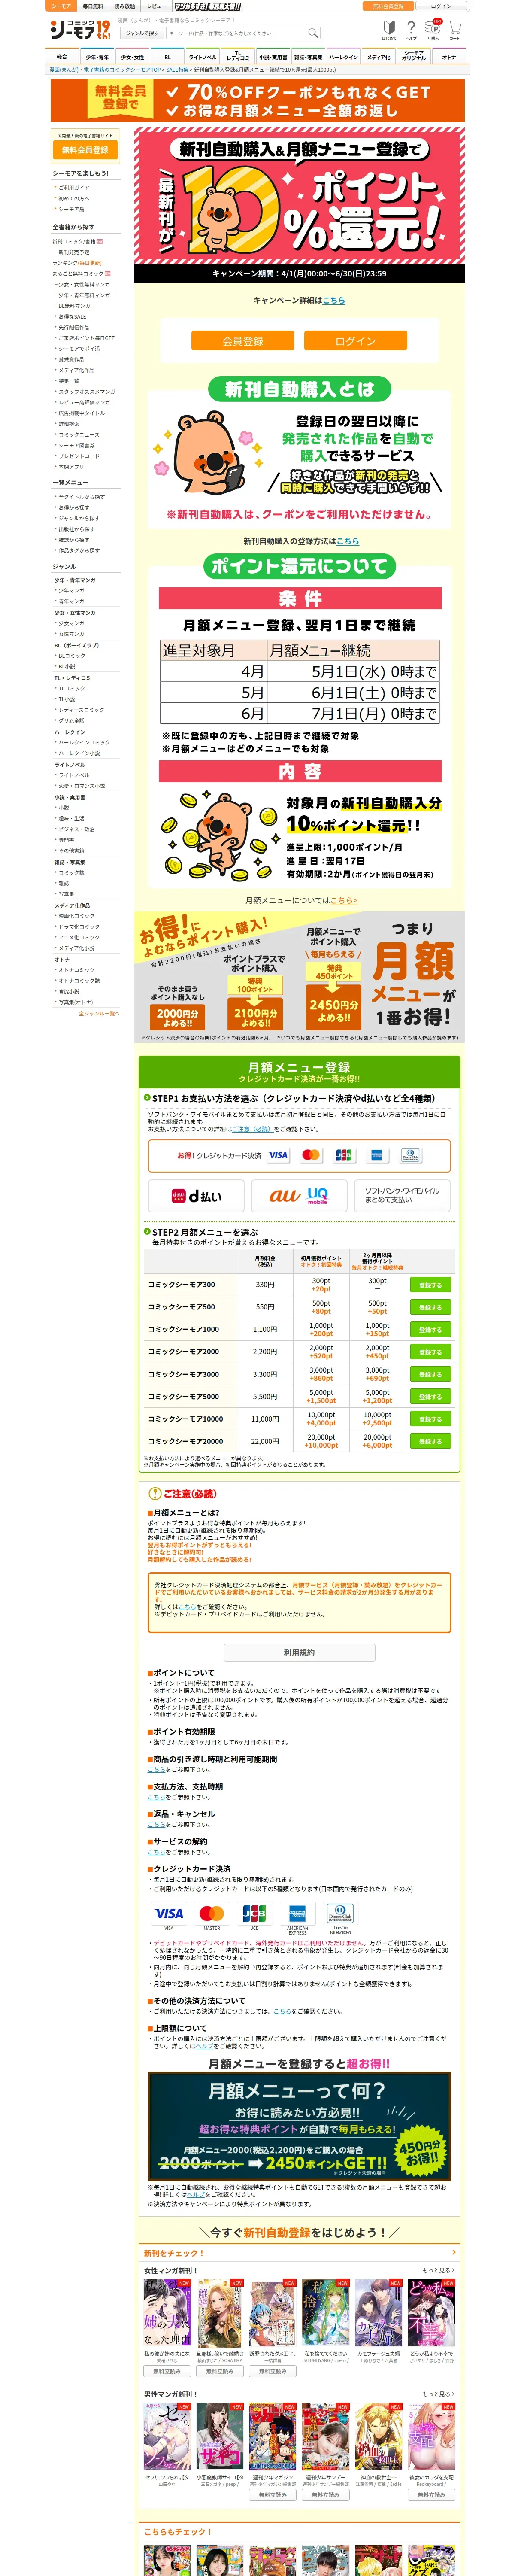The image size is (515, 2576).
Task: Click the orange 無料会員登録 sidebar button
Action: click(x=84, y=150)
